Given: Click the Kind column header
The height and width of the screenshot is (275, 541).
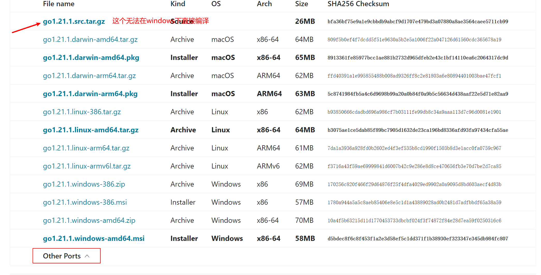Looking at the screenshot, I should pos(178,4).
